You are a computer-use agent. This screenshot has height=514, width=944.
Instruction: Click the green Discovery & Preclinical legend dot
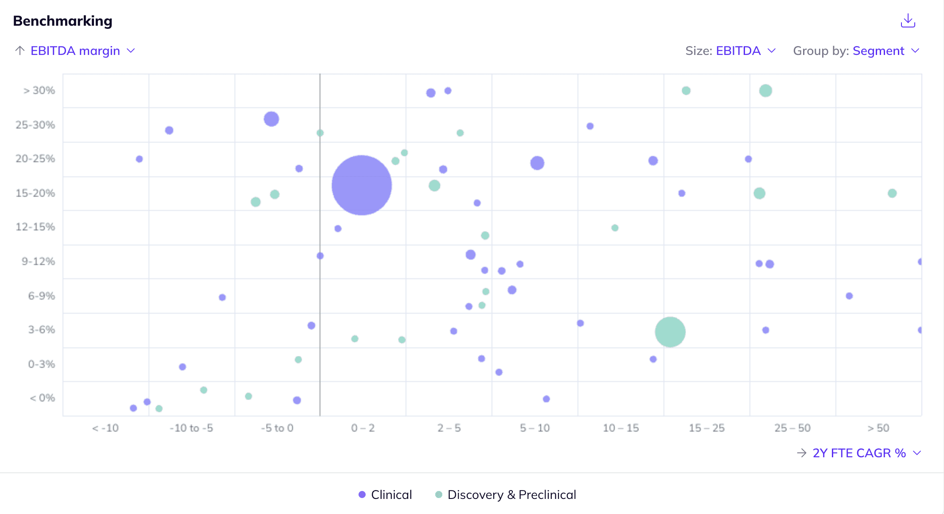[439, 495]
